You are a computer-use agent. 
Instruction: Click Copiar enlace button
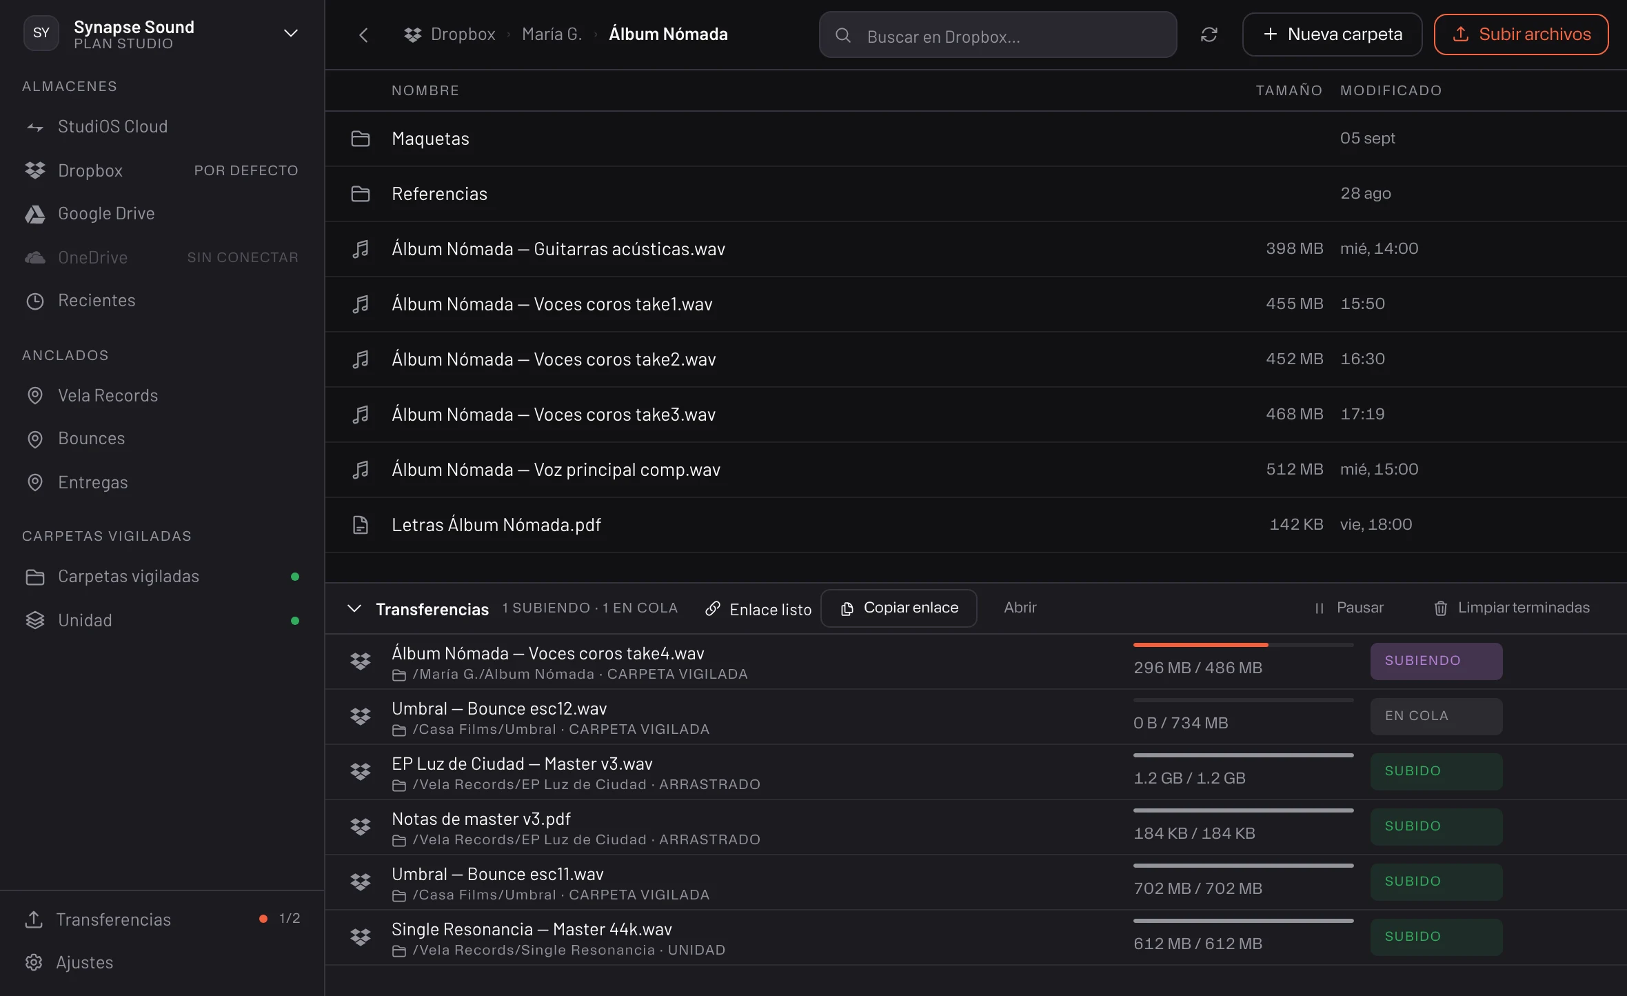pos(898,608)
